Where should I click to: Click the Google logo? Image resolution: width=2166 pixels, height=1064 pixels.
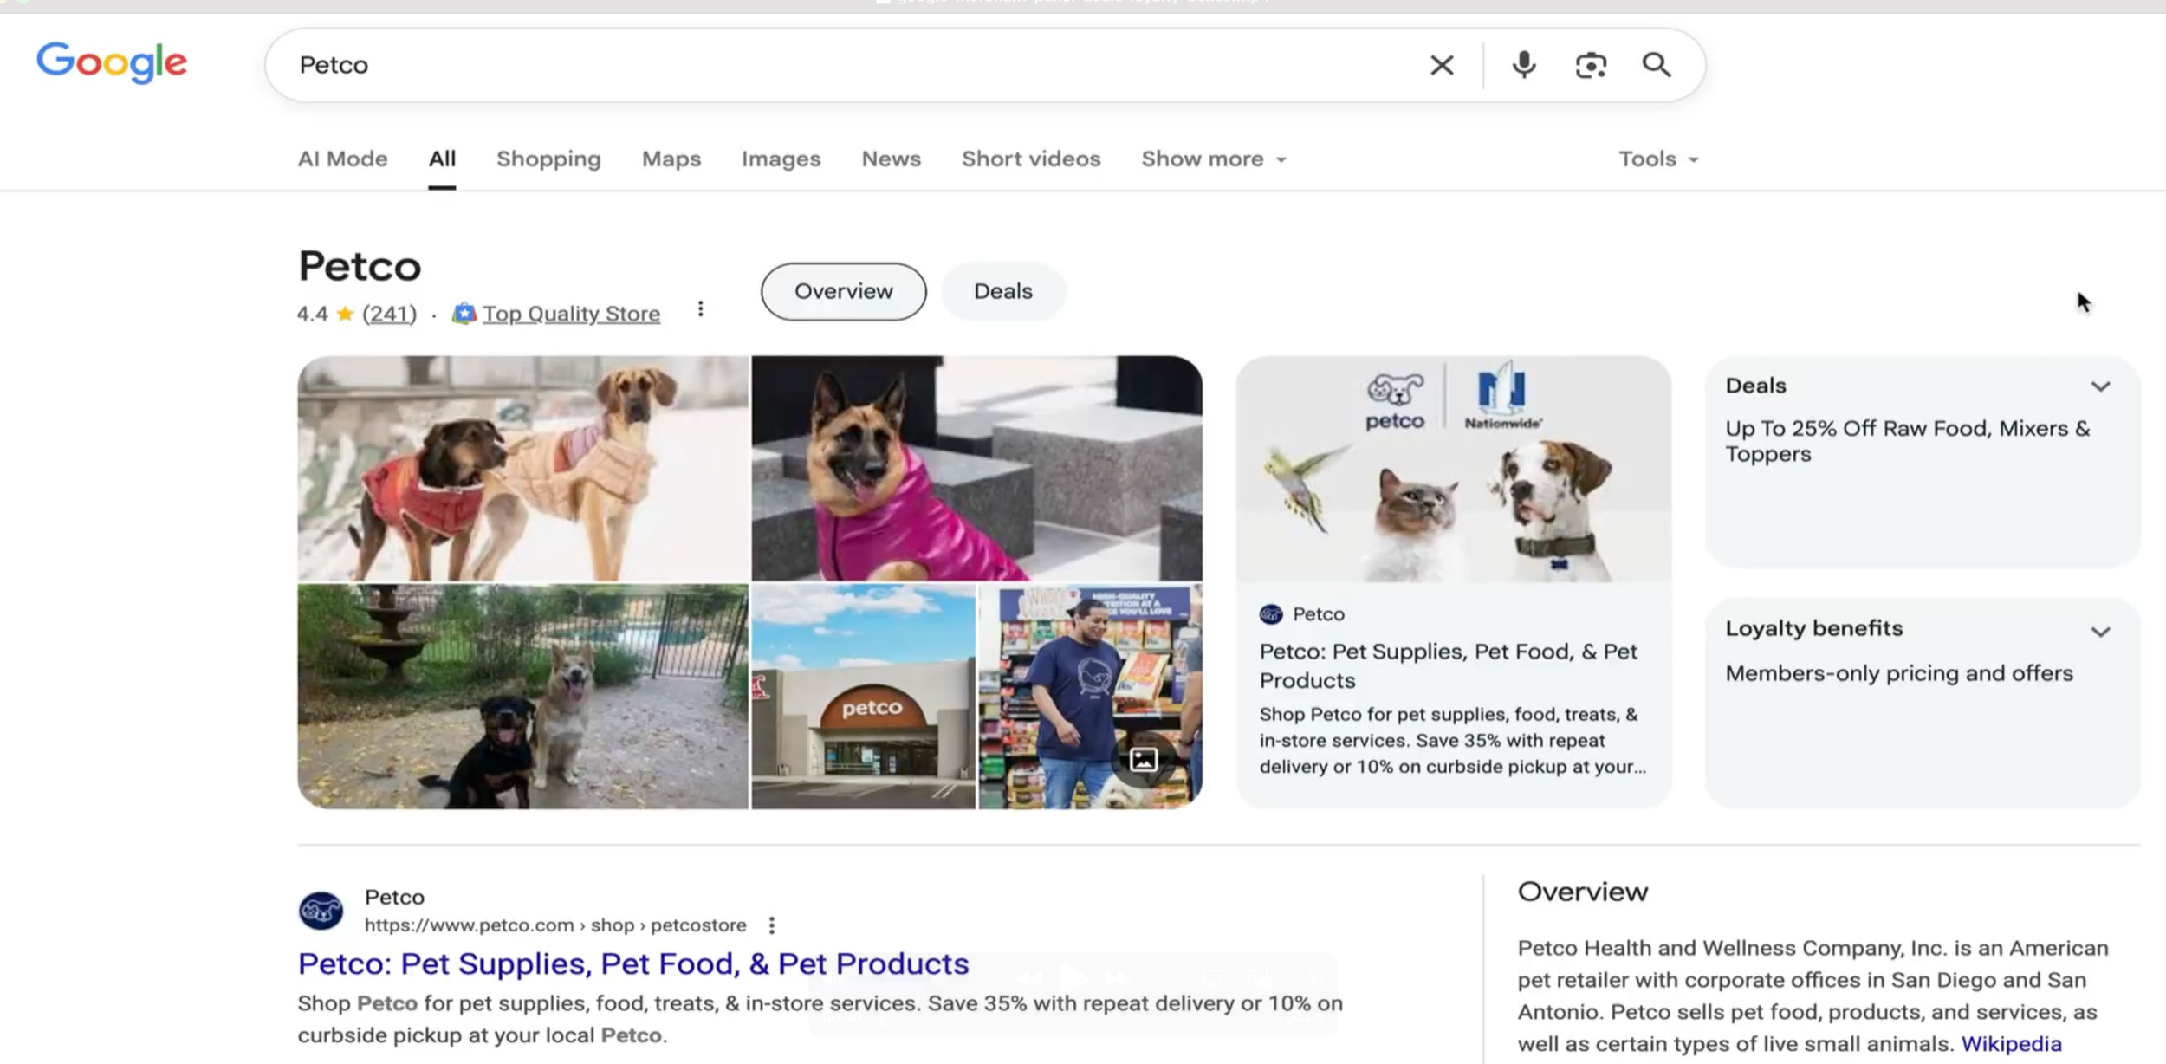(x=112, y=62)
